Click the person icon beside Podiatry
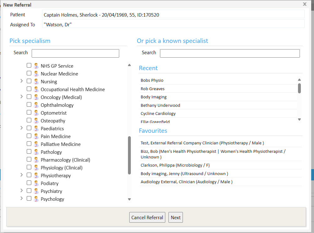 click(36, 183)
